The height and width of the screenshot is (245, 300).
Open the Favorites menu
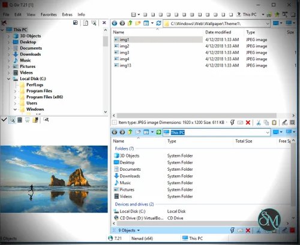pyautogui.click(x=49, y=14)
